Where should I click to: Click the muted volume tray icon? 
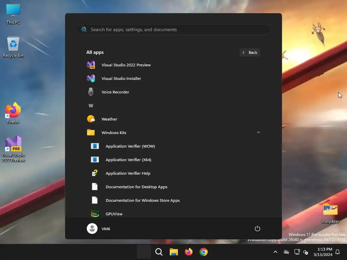[x=306, y=252]
